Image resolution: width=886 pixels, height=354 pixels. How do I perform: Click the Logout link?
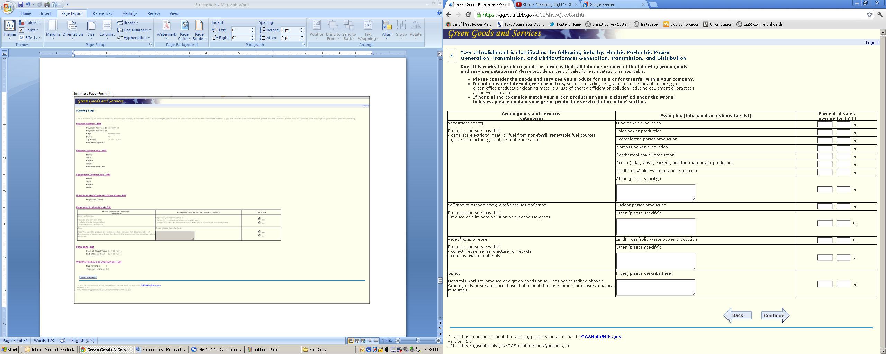tap(872, 43)
